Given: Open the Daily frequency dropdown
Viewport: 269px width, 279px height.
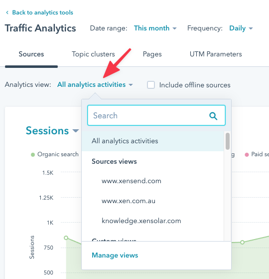Looking at the screenshot, I should tap(241, 28).
